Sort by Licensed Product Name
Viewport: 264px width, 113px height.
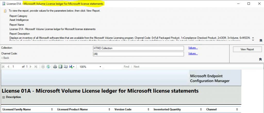[x=109, y=109]
